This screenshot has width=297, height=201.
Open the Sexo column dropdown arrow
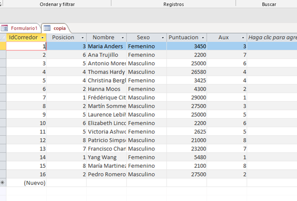162,38
